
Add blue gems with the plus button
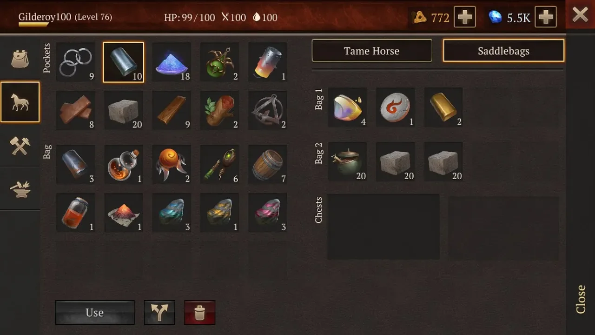click(x=546, y=17)
